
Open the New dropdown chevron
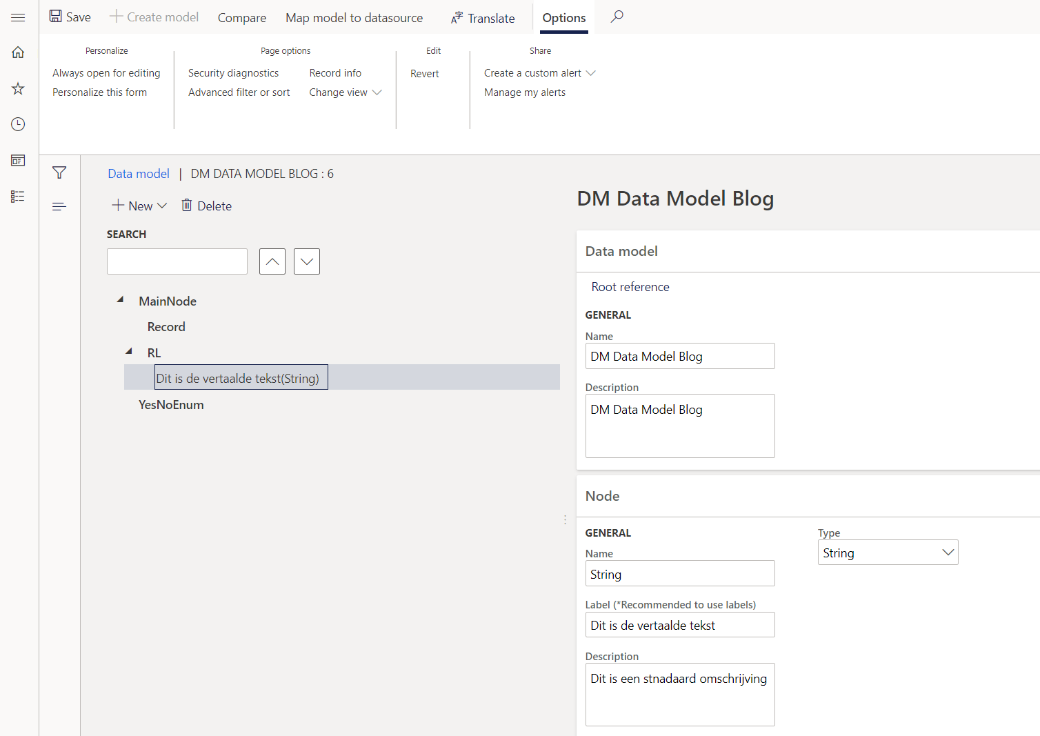coord(161,205)
